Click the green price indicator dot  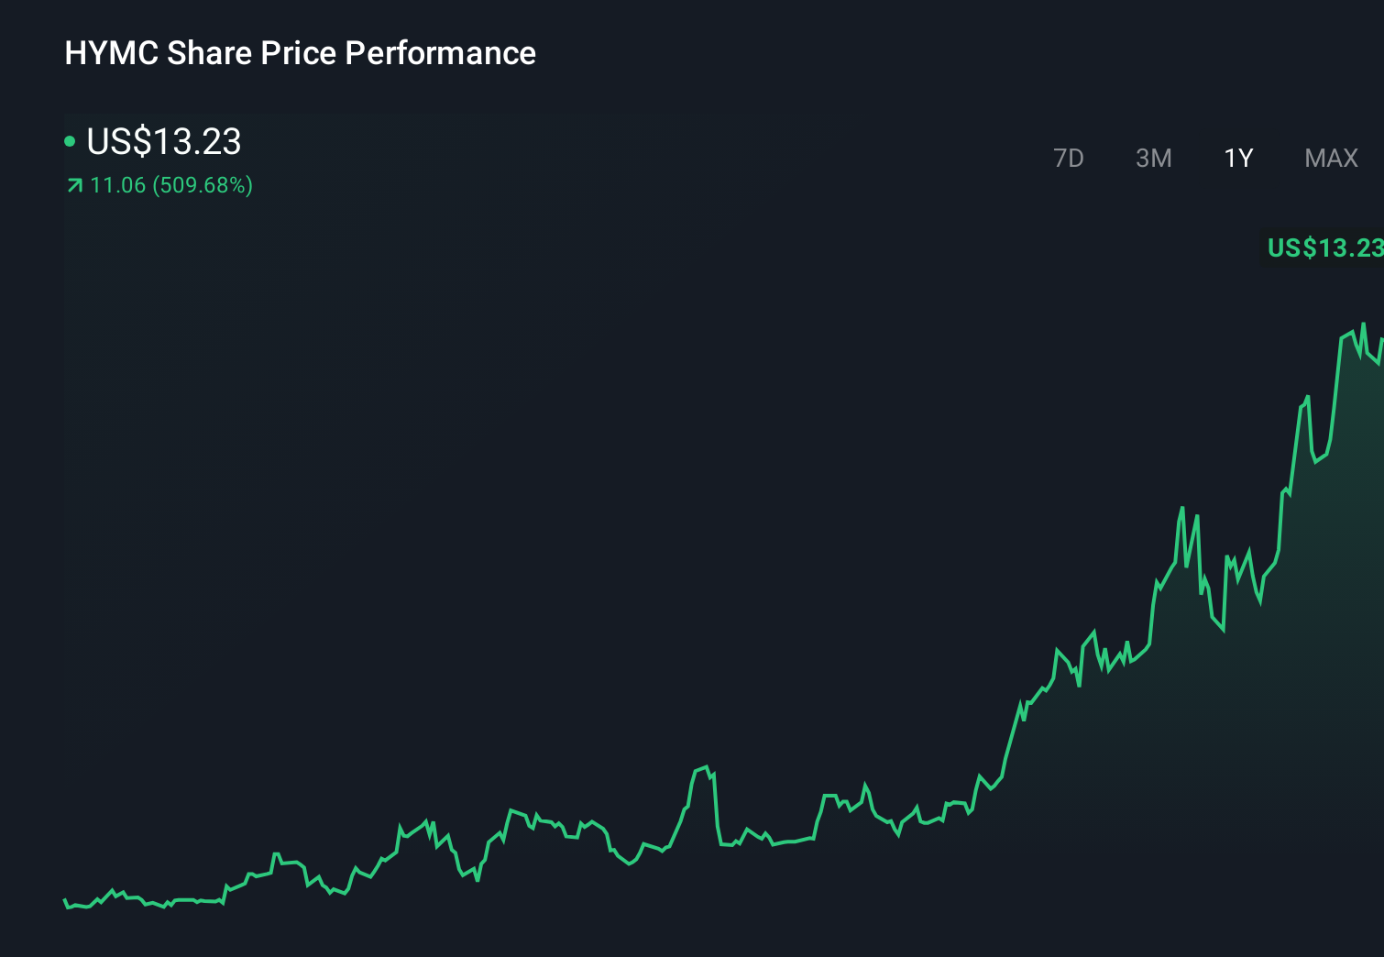(x=71, y=141)
